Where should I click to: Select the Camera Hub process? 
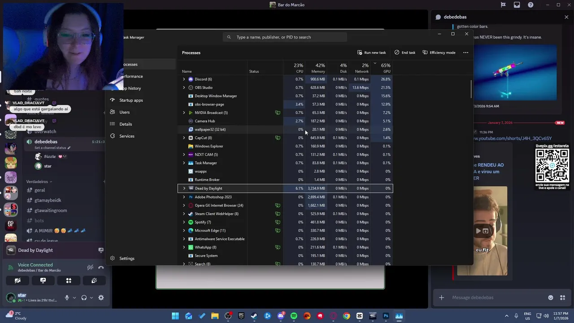(x=285, y=121)
